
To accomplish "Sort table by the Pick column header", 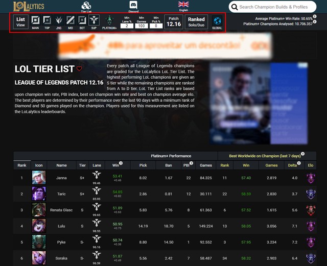I will [x=143, y=165].
